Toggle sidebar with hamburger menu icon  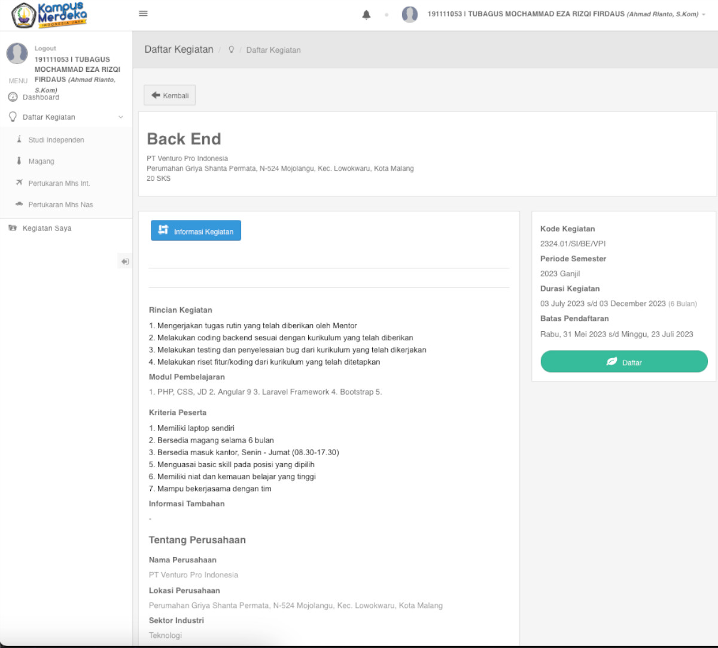pos(143,14)
